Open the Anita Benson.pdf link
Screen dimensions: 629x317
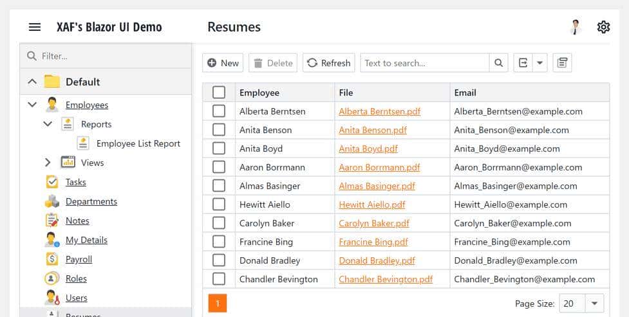click(x=373, y=130)
